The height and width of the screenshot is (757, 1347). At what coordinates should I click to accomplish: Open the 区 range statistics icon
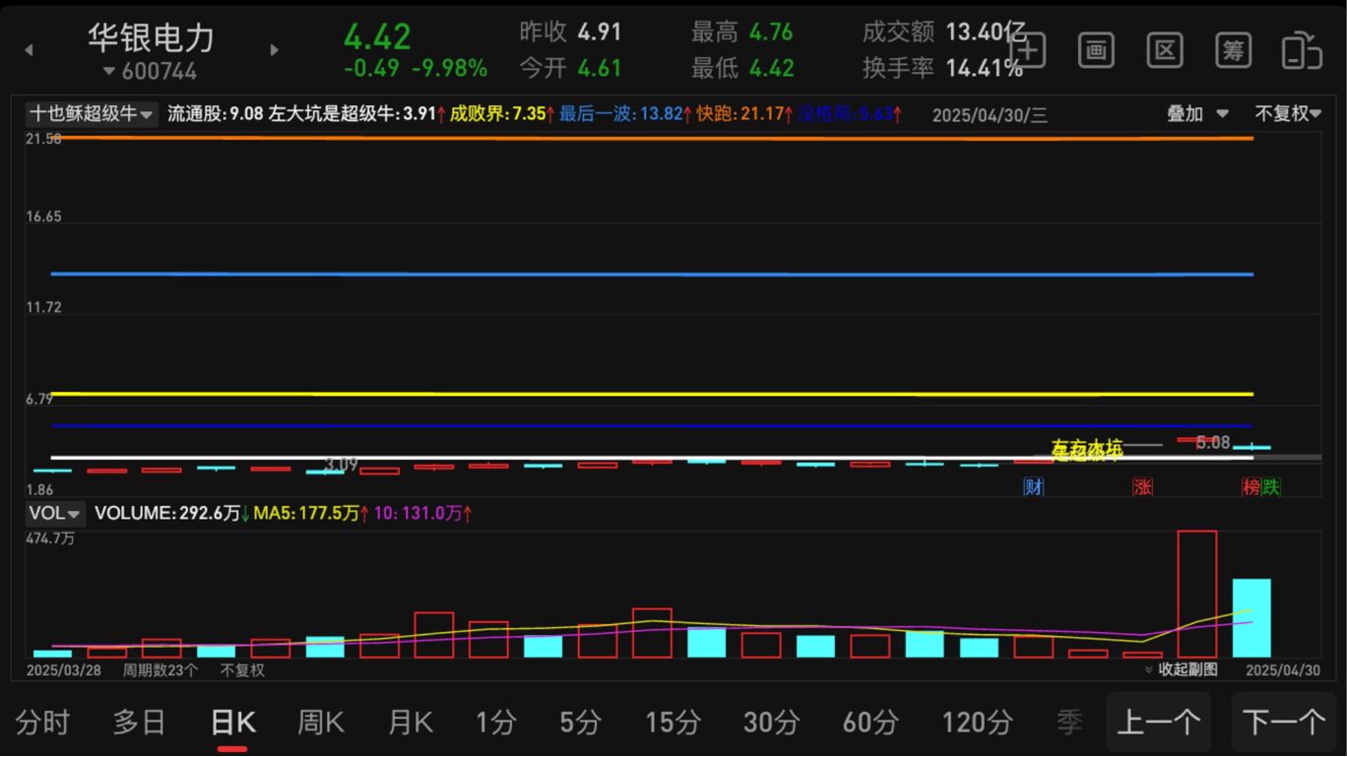1165,49
